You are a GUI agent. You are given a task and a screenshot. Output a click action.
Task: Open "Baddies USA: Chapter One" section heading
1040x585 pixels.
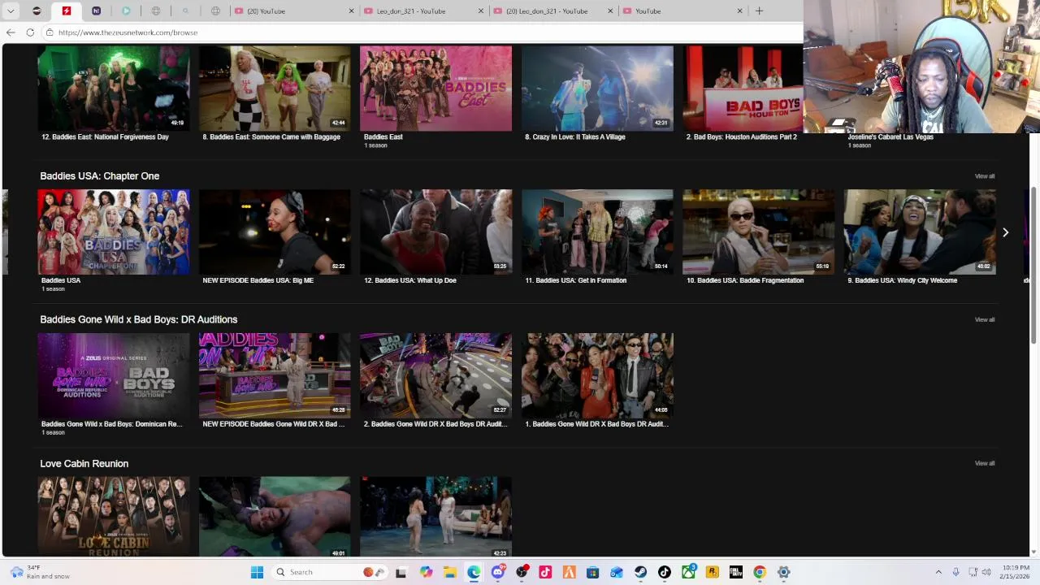(100, 175)
